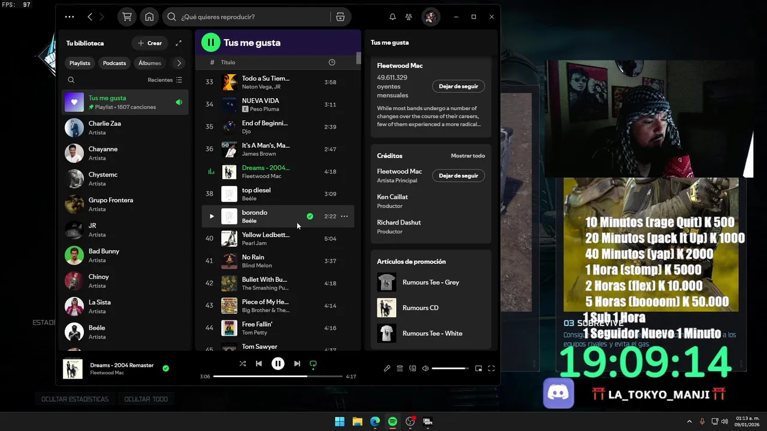Open the Spotify three-dot main menu
This screenshot has width=767, height=431.
click(70, 17)
